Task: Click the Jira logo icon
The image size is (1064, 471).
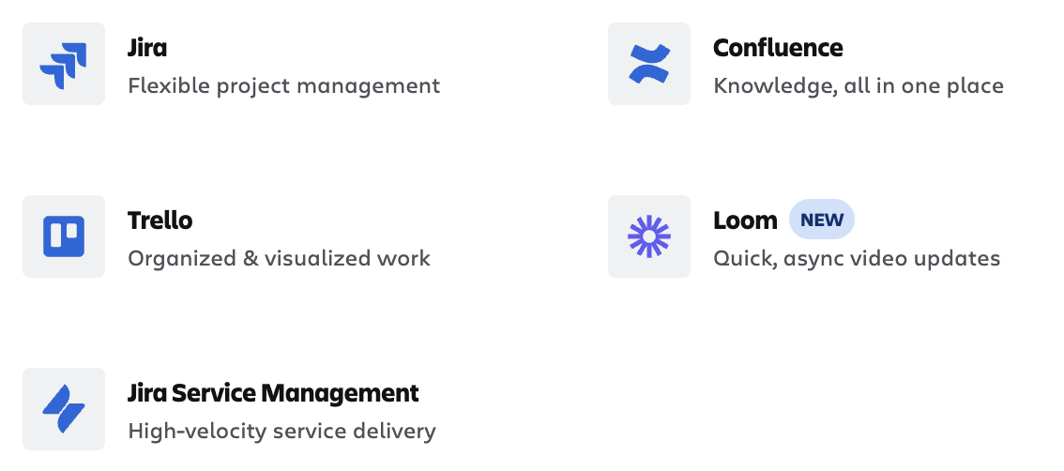Action: 64,65
